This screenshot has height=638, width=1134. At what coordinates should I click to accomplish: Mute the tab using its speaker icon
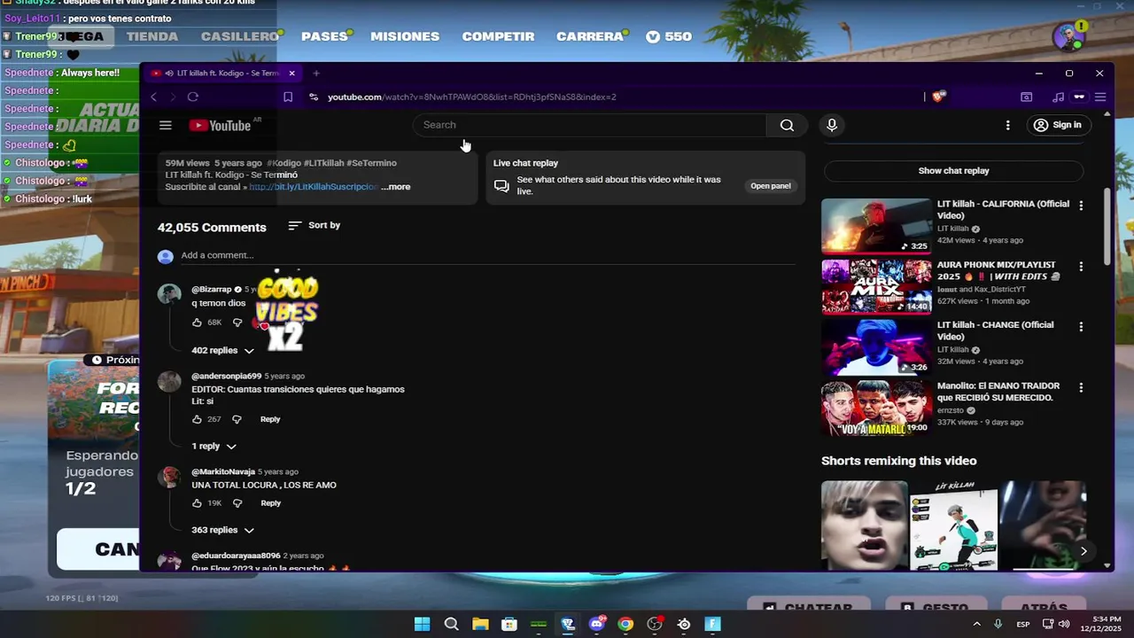click(x=168, y=73)
